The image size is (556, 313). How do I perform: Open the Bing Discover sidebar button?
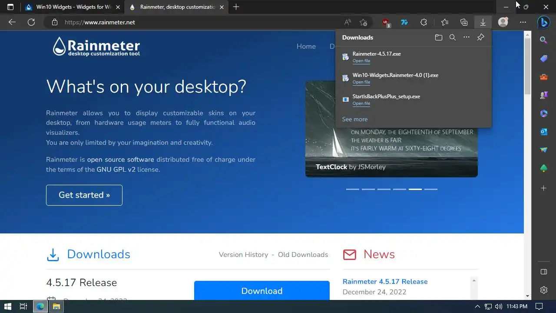pos(544,22)
